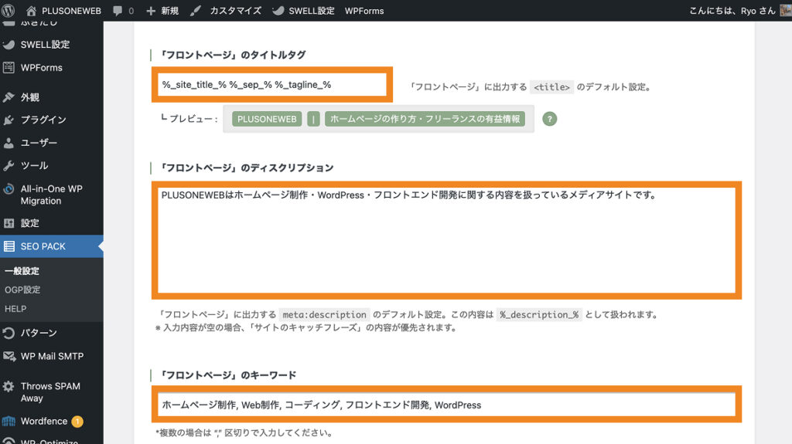Open the 新規 (New) dropdown

(x=162, y=11)
